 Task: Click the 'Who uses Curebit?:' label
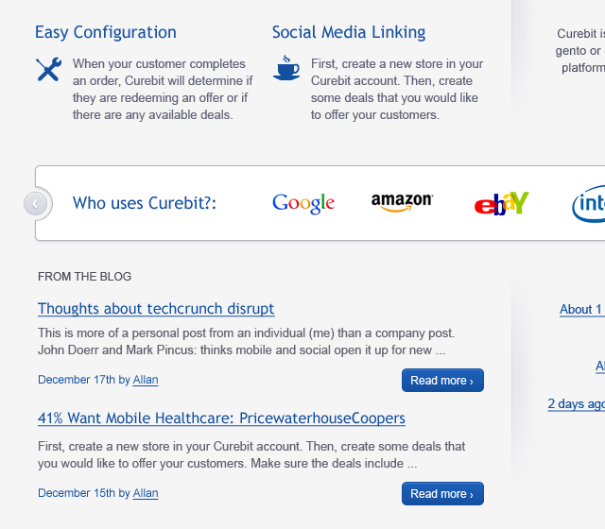[x=145, y=203]
